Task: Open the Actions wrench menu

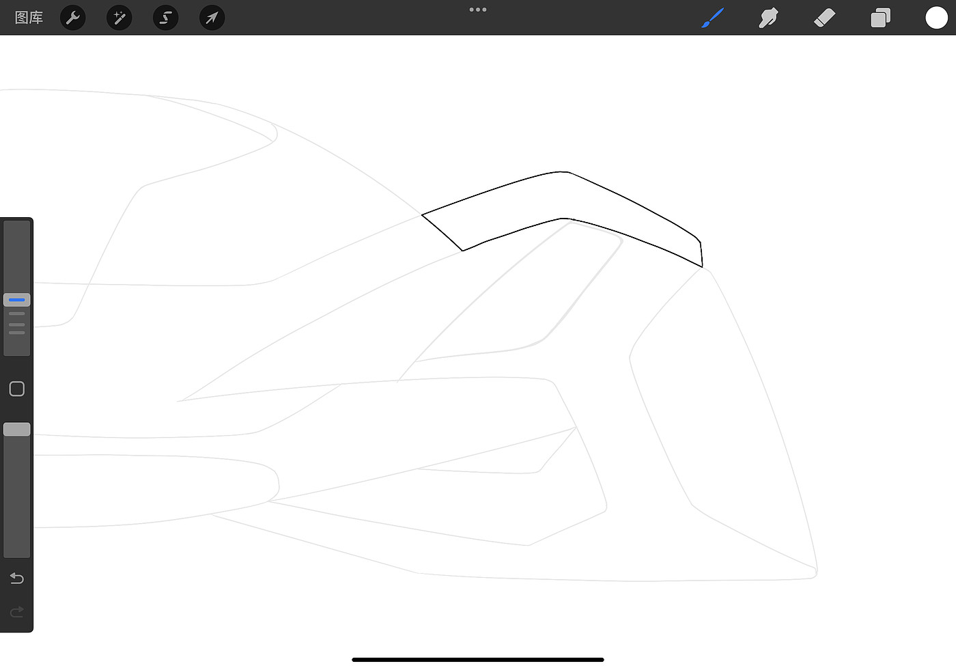Action: pyautogui.click(x=73, y=18)
